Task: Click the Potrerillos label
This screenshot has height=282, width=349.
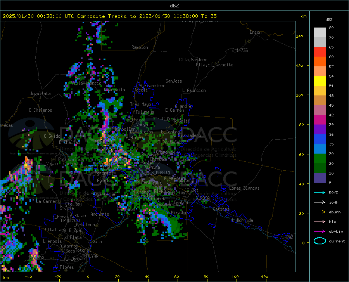Action: pos(71,159)
